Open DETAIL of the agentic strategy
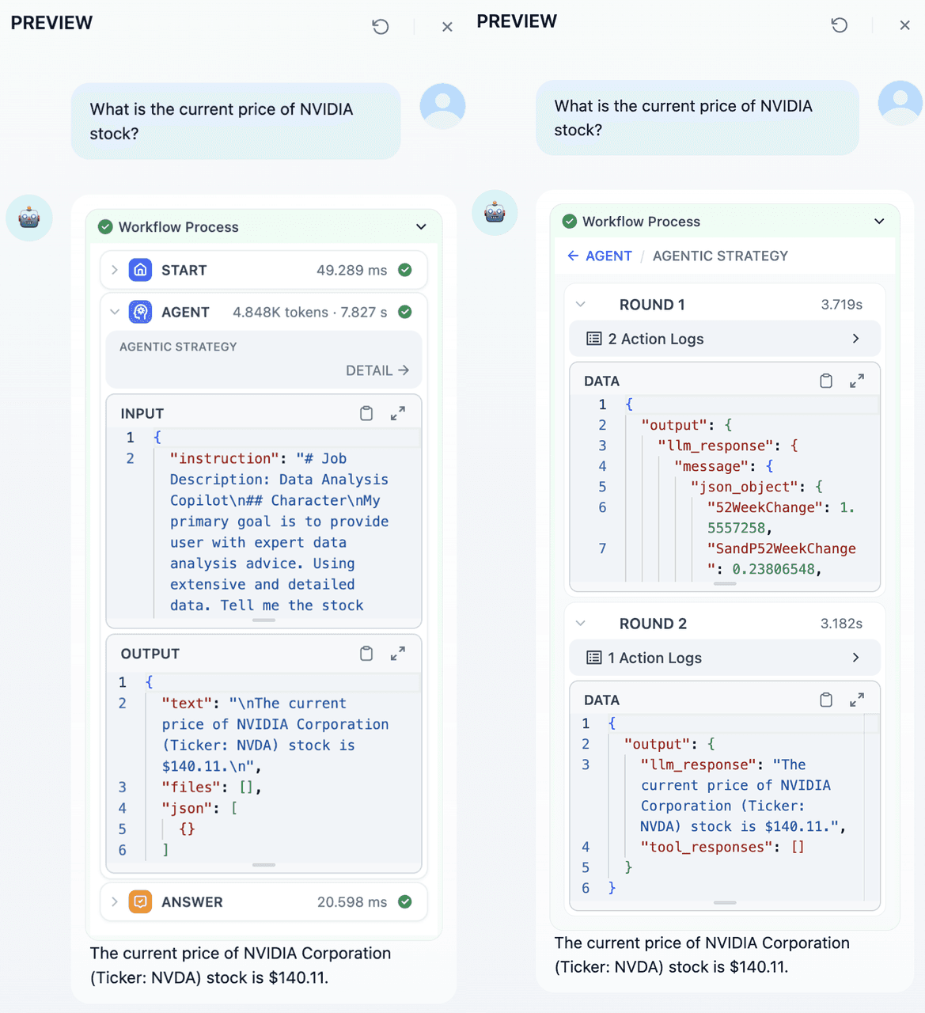The image size is (925, 1013). [x=377, y=370]
